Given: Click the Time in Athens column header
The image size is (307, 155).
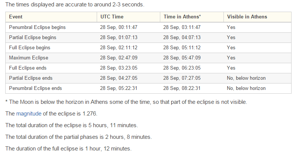Looking at the screenshot, I should (182, 17).
